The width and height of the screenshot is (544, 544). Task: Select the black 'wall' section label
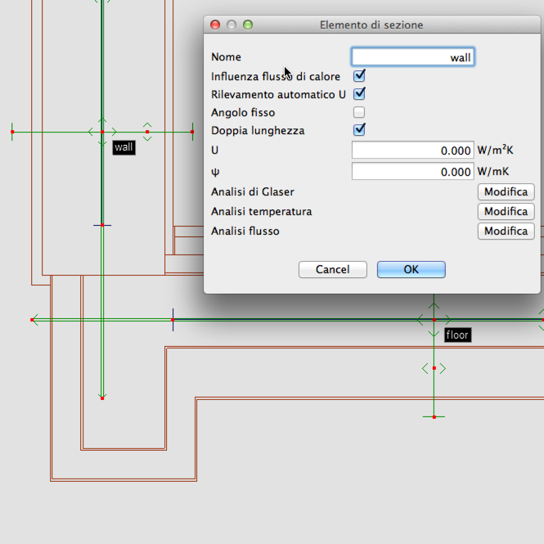click(124, 147)
